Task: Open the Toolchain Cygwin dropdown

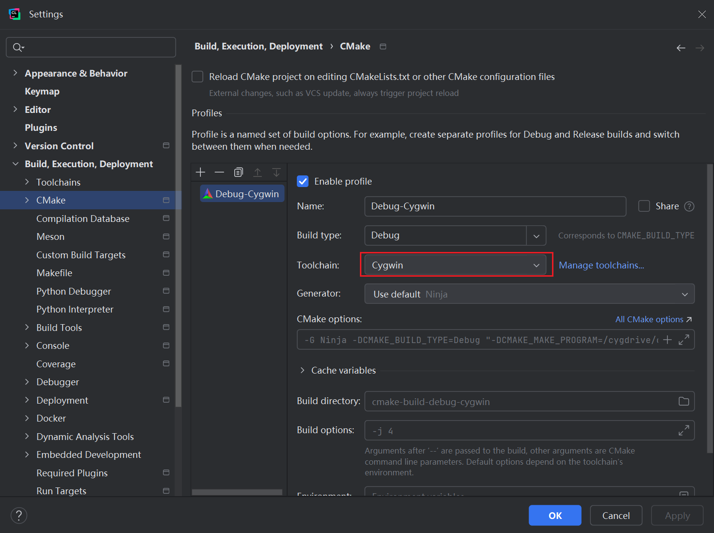Action: (455, 265)
